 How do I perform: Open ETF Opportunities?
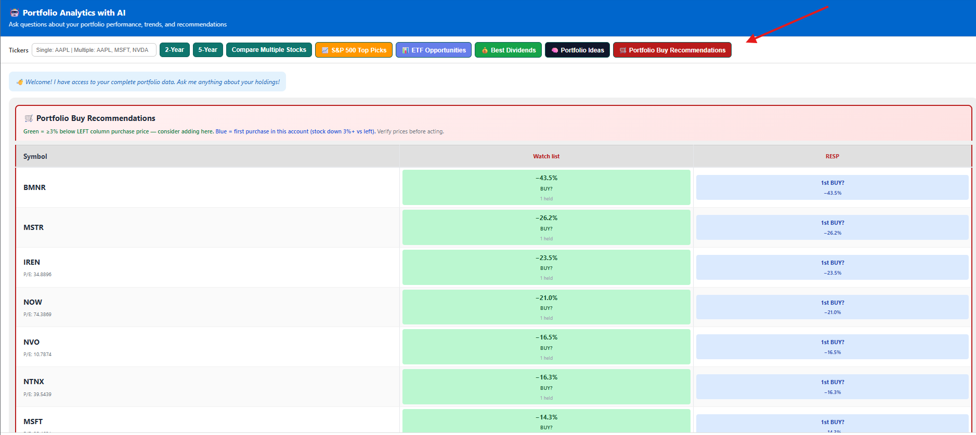click(x=434, y=50)
